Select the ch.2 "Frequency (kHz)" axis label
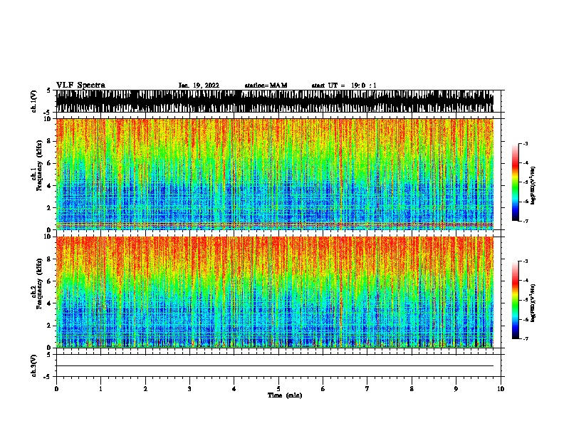The image size is (564, 436). [x=39, y=284]
